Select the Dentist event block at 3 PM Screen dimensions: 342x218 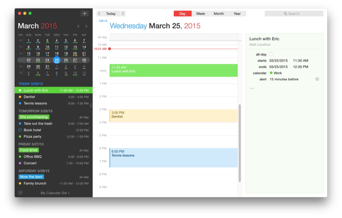coord(173,116)
